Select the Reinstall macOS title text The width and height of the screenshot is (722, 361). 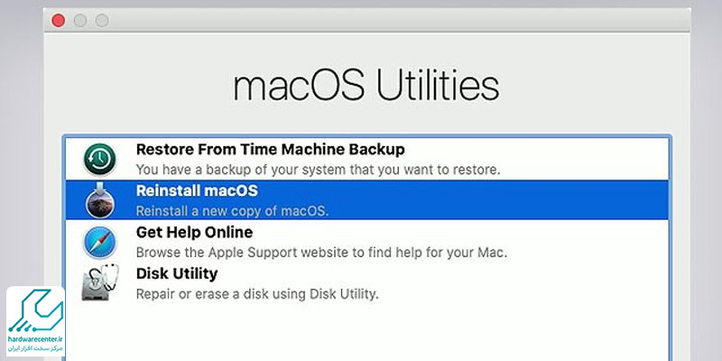coord(197,190)
